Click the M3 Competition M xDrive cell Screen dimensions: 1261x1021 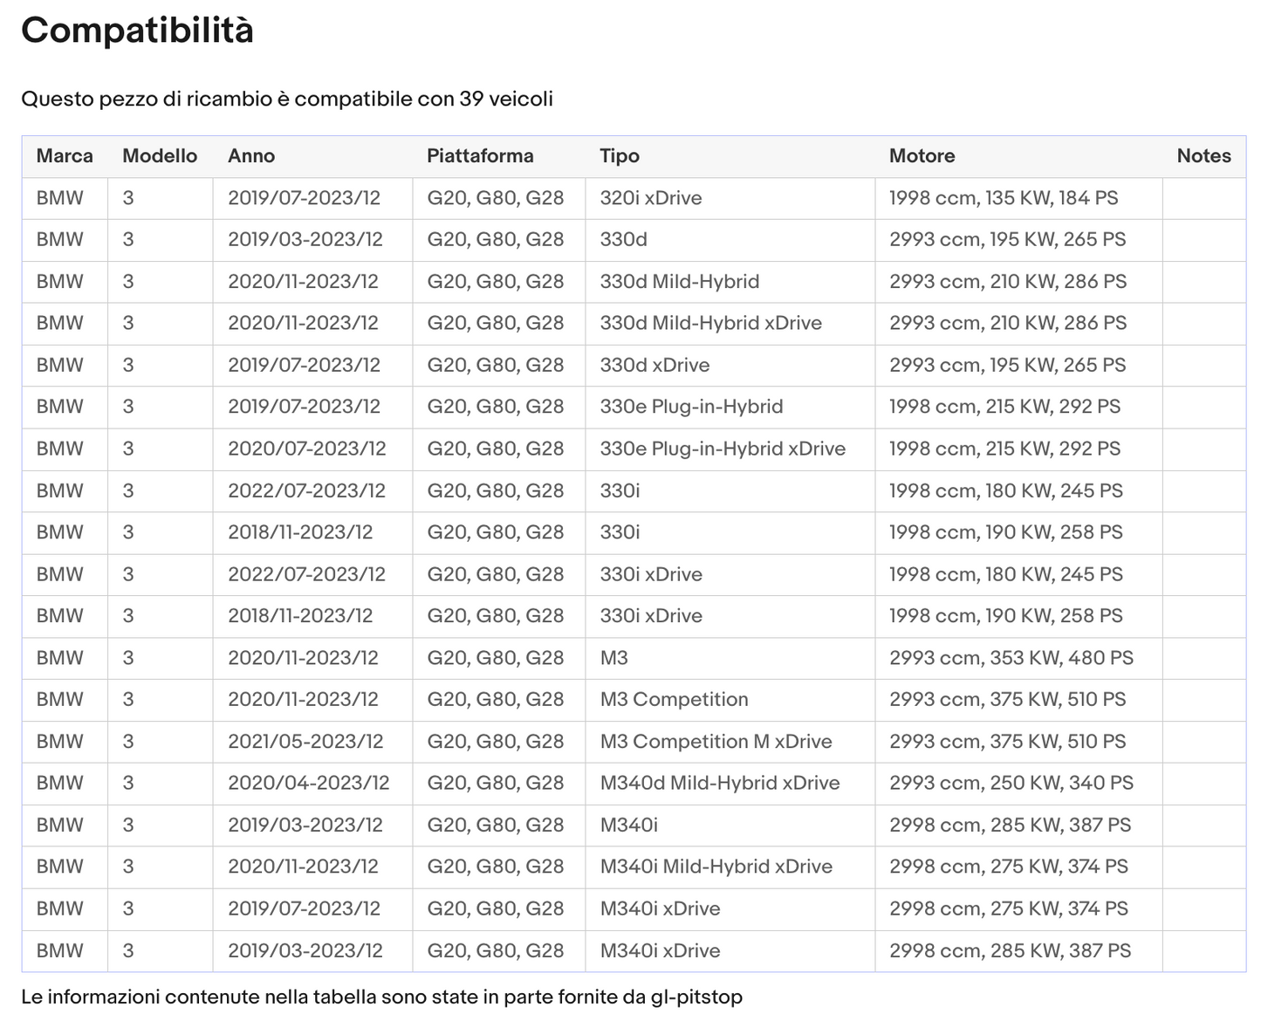pyautogui.click(x=716, y=742)
